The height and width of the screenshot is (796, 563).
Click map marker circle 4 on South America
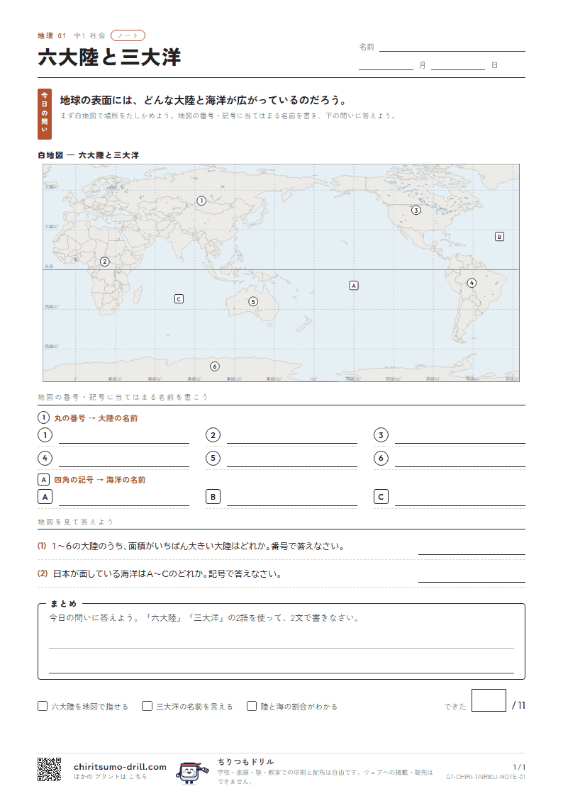point(472,283)
